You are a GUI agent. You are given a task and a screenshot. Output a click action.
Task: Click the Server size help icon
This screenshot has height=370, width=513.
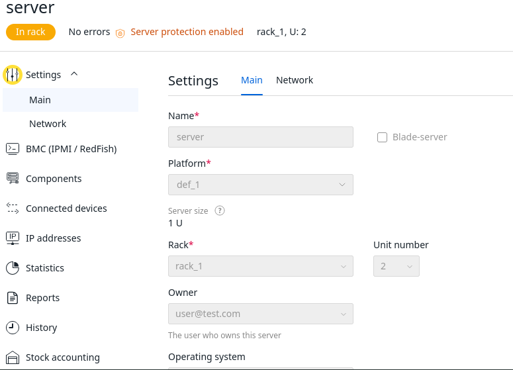coord(220,210)
